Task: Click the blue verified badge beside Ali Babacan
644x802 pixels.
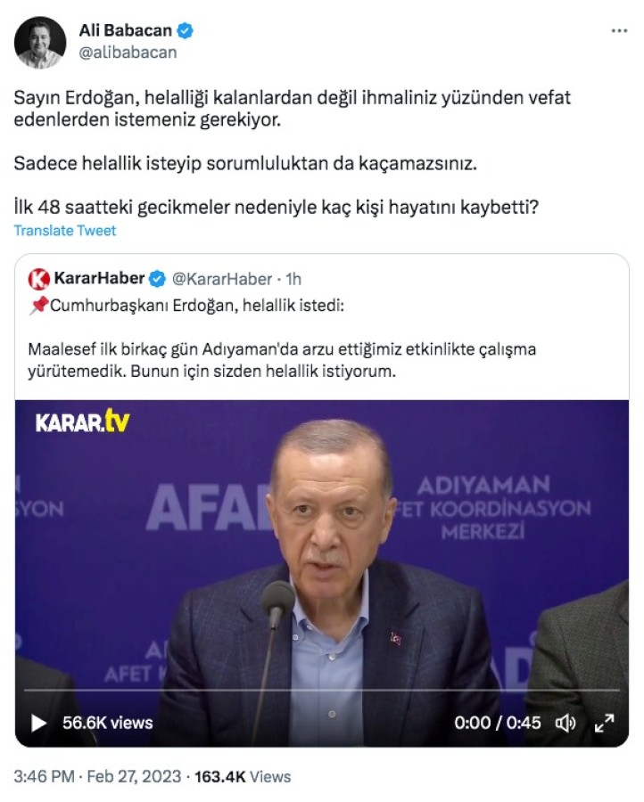Action: (x=185, y=30)
